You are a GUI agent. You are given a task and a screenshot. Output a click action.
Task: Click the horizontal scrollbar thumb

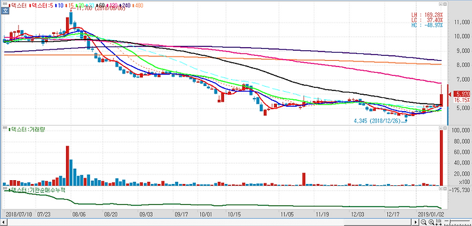click(x=378, y=222)
